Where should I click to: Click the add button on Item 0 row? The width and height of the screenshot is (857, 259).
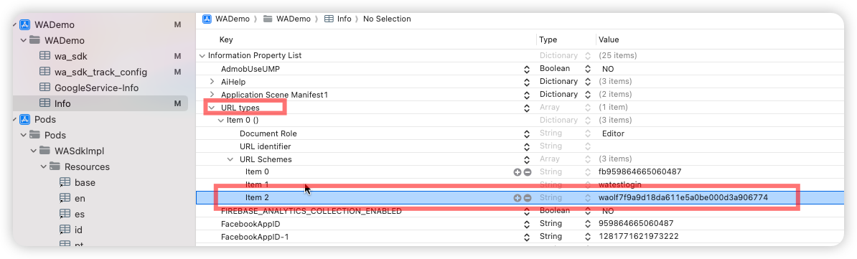[517, 172]
